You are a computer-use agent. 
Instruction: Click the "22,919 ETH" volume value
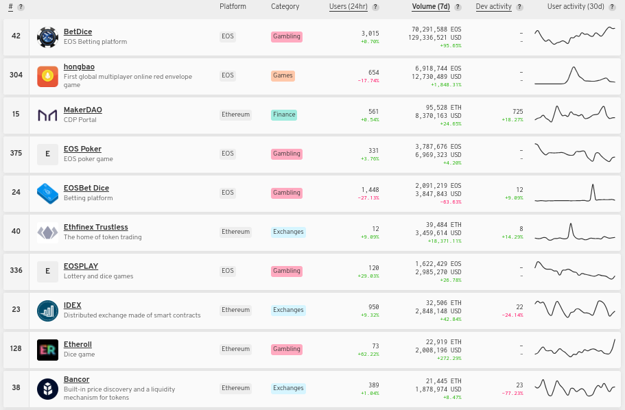443,342
